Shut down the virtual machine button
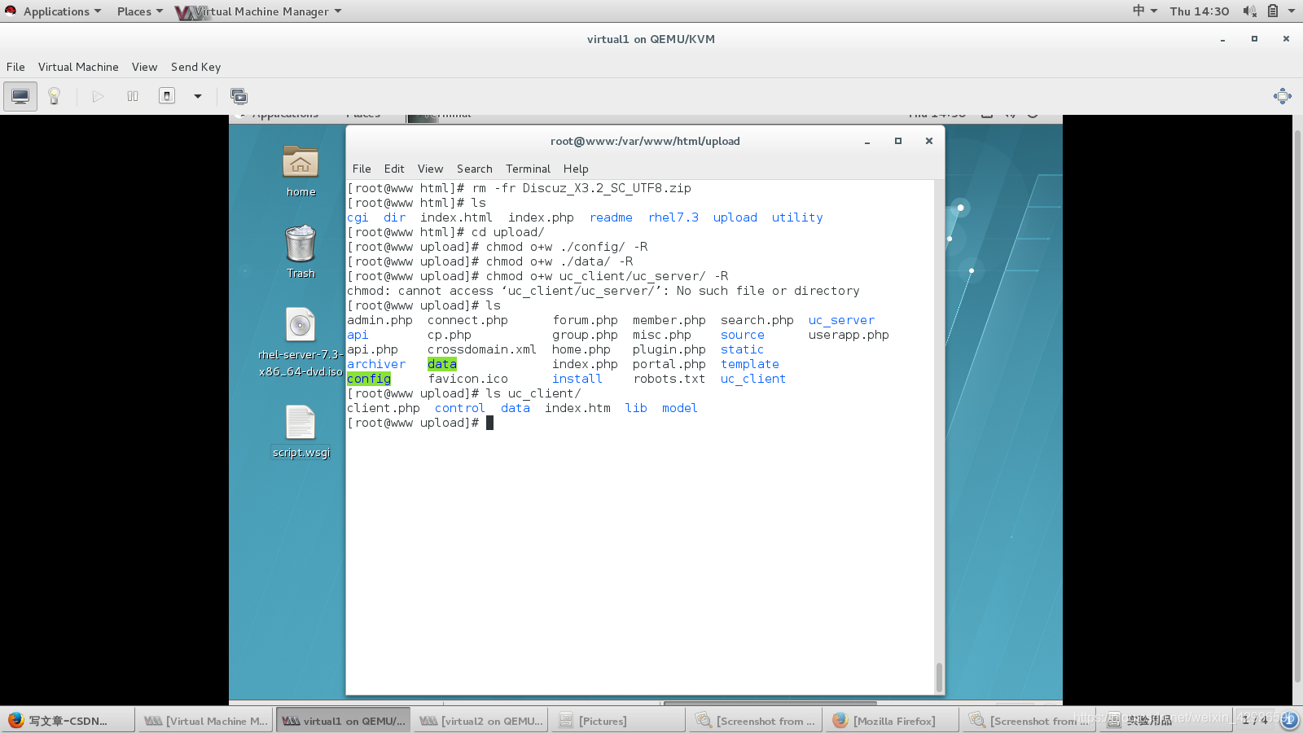1303x733 pixels. point(167,96)
